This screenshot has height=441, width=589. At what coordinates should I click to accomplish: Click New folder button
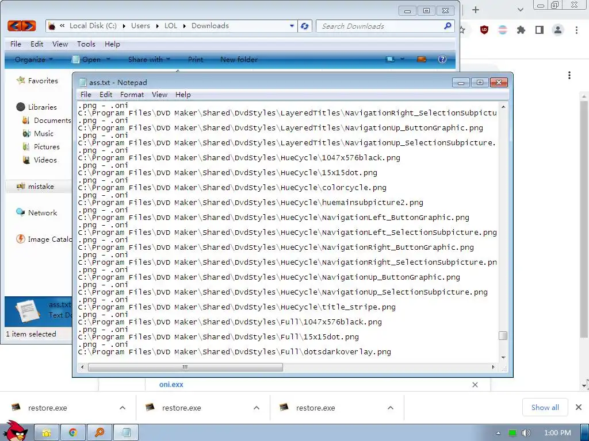click(239, 59)
